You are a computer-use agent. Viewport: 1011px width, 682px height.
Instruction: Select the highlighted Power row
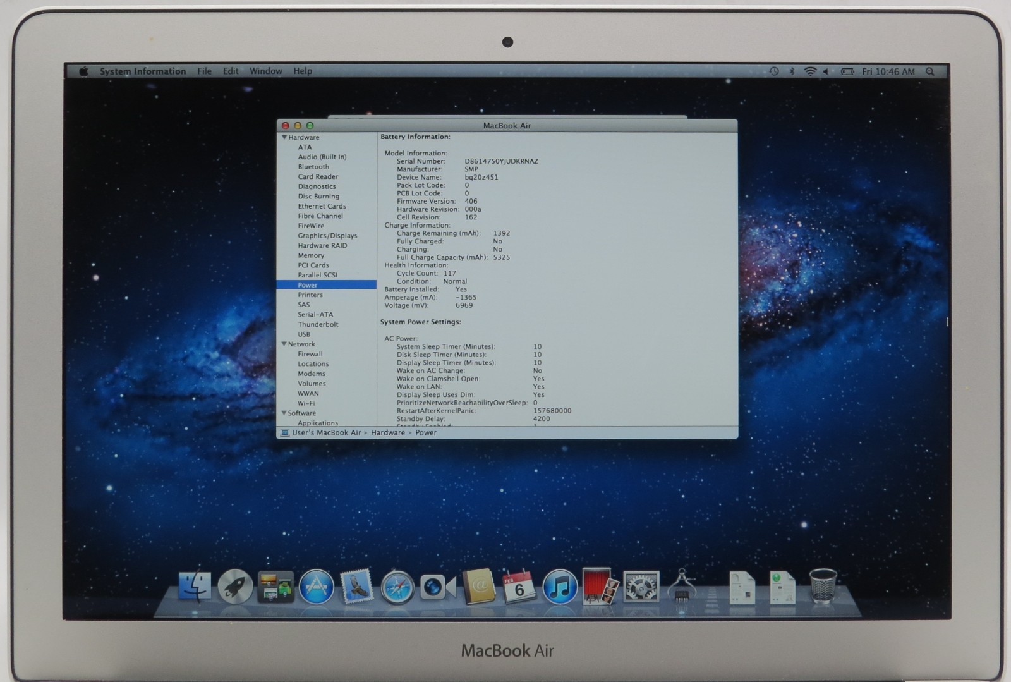326,285
